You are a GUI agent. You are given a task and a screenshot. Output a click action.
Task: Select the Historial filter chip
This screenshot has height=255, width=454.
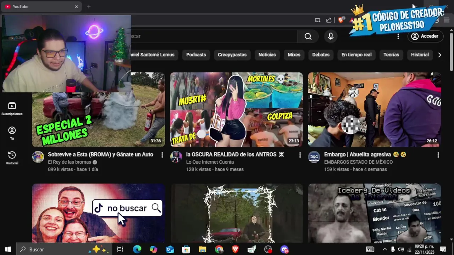(x=420, y=55)
